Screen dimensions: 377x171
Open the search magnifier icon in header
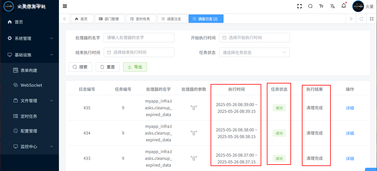tap(310, 6)
